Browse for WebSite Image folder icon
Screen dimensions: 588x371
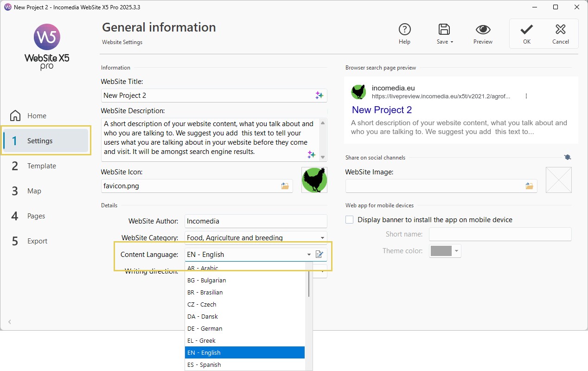(x=529, y=186)
